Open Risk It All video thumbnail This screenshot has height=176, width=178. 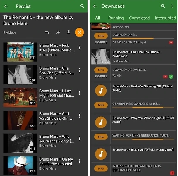pyautogui.click(x=20, y=52)
